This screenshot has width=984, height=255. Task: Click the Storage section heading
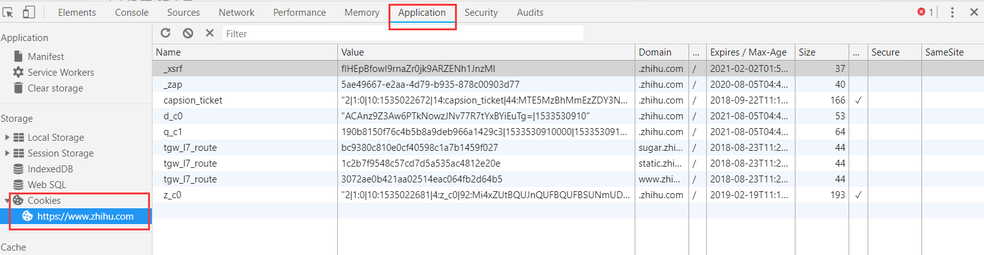click(x=16, y=118)
